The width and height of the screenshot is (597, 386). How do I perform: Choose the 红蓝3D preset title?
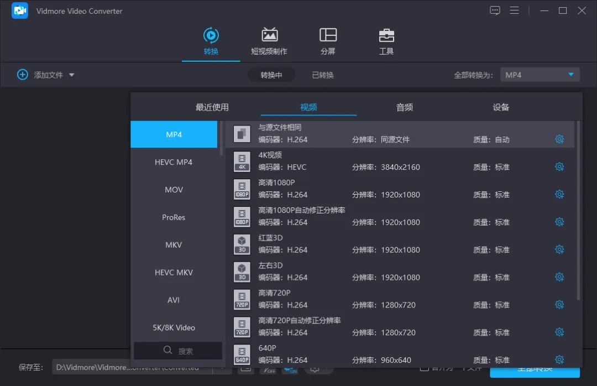[270, 238]
